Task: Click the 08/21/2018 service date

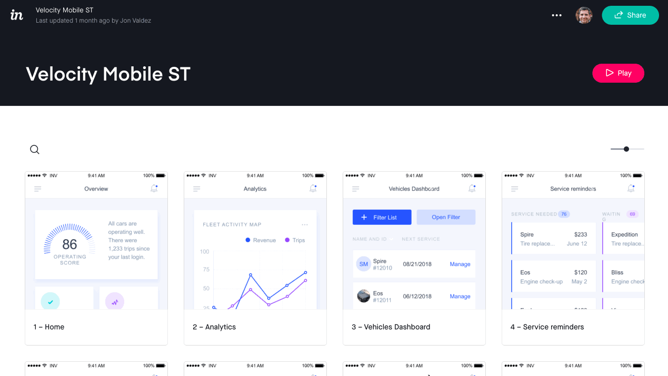Action: pos(417,264)
